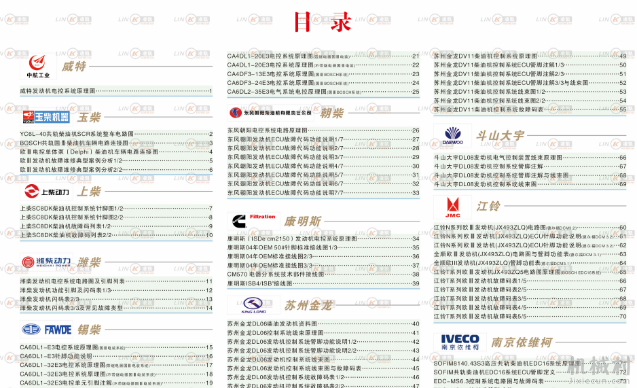Select the 上柴动力 logo

pos(46,192)
